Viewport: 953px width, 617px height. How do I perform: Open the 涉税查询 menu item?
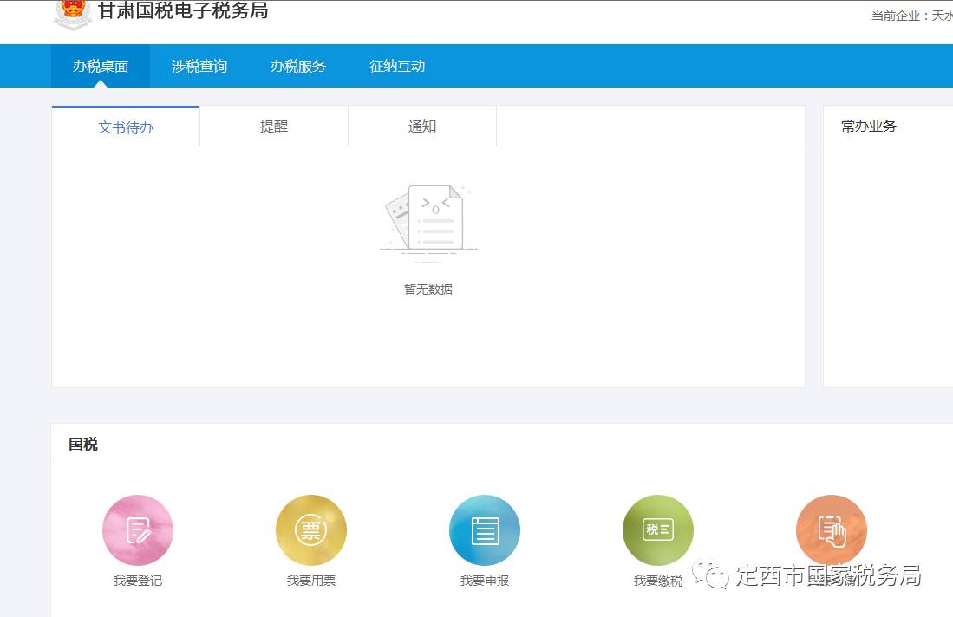[199, 65]
